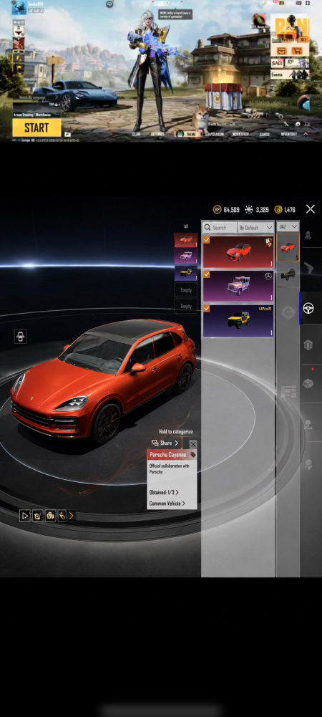Open the Inventory tab in lobby
Viewport: 322px width, 717px height.
288,134
